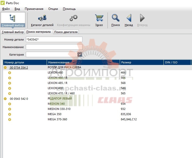Click Parts Doc app icon in title bar
Viewport: 192px width, 158px height.
[3, 3]
